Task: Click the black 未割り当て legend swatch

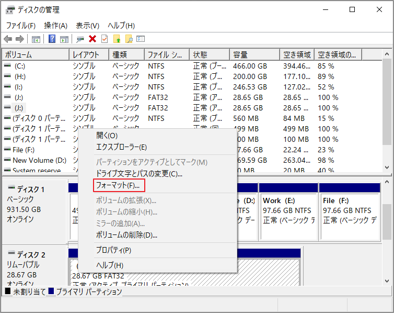Action: click(8, 291)
